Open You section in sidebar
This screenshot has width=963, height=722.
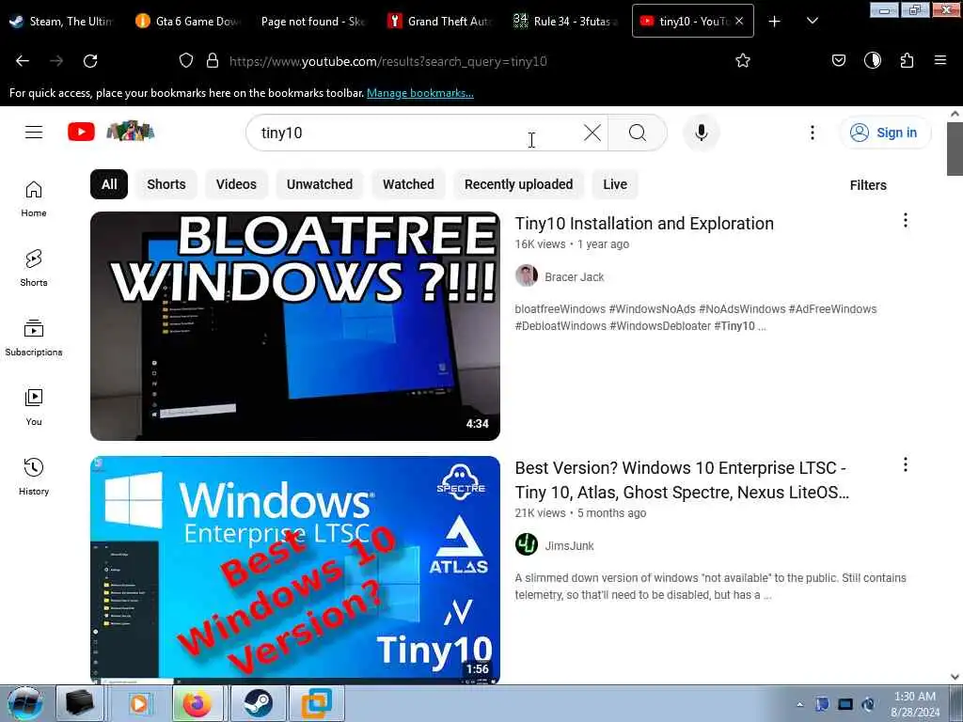pos(34,407)
